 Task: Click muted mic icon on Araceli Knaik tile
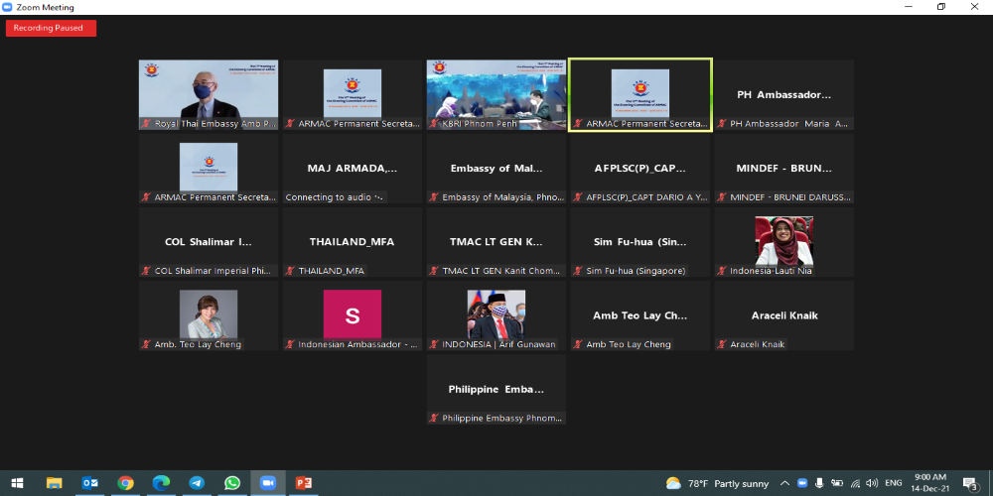coord(721,344)
